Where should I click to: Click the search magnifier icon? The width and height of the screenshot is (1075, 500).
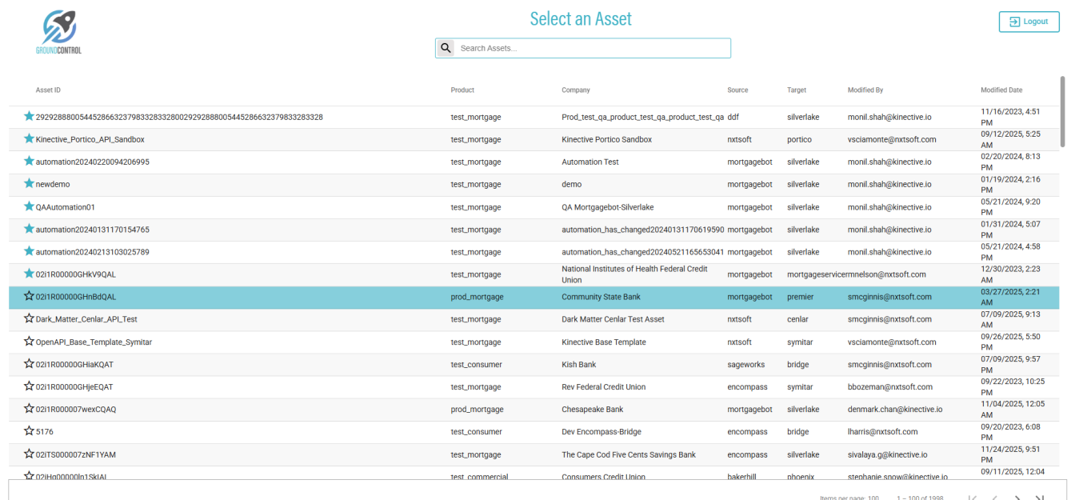[x=446, y=48]
